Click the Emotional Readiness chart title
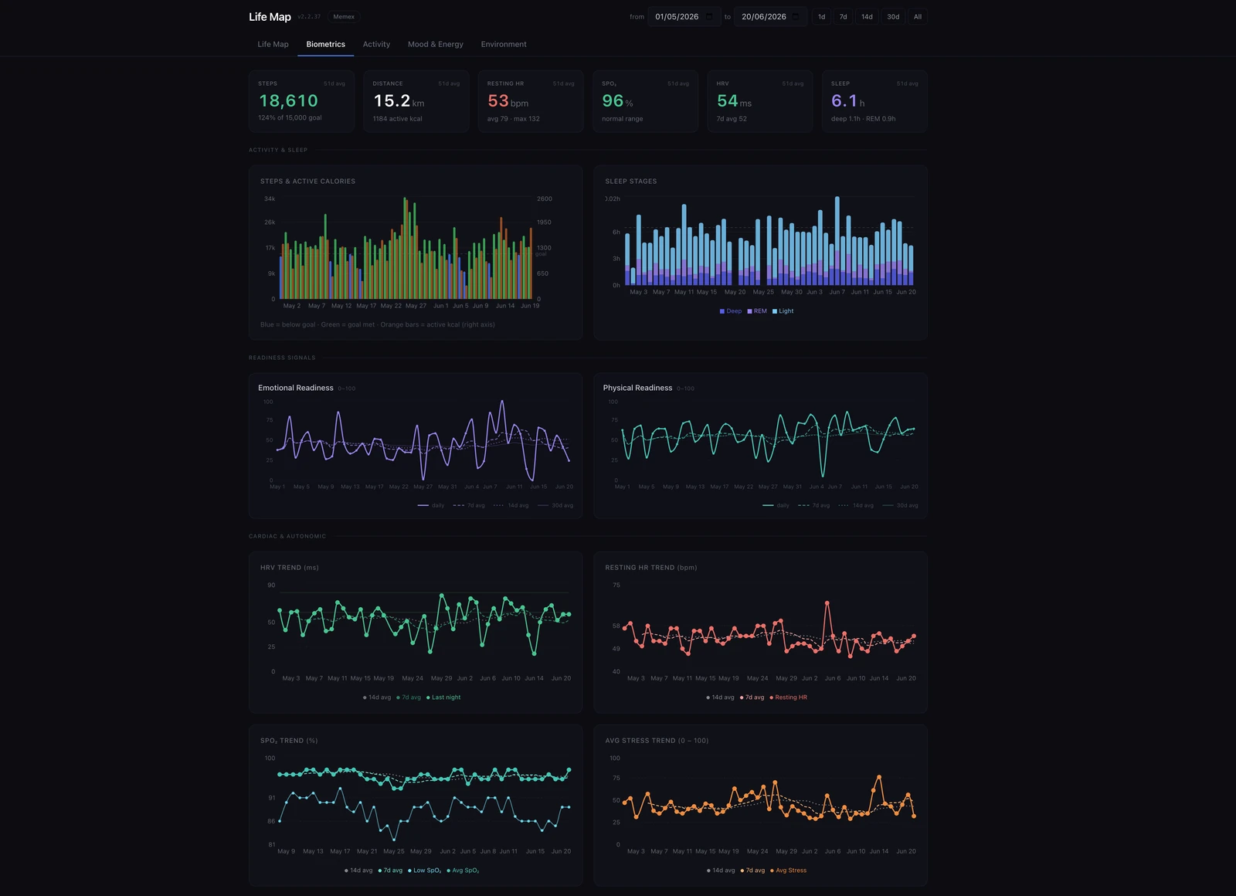The image size is (1236, 896). pos(296,388)
